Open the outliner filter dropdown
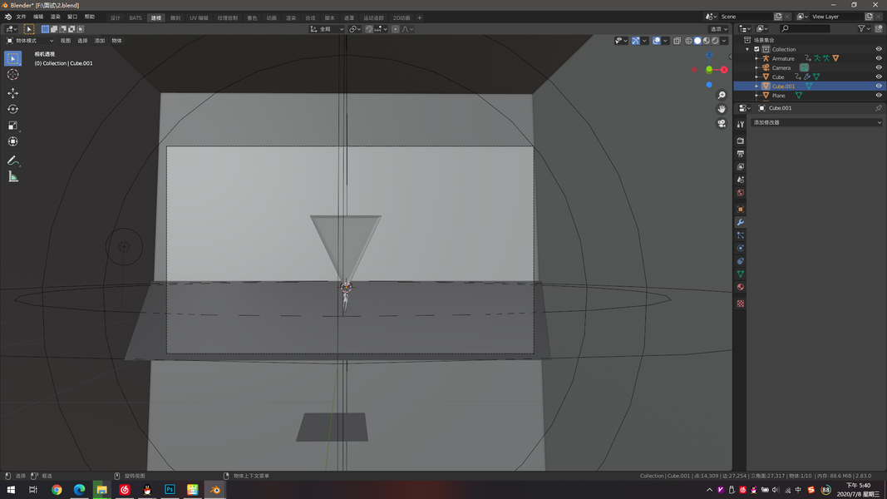Screen dimensions: 887x499 click(864, 28)
